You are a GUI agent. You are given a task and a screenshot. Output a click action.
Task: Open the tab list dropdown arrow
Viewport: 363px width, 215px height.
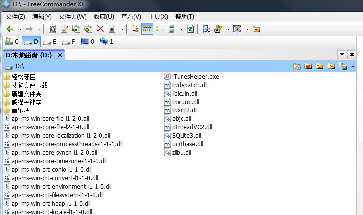tap(342, 55)
